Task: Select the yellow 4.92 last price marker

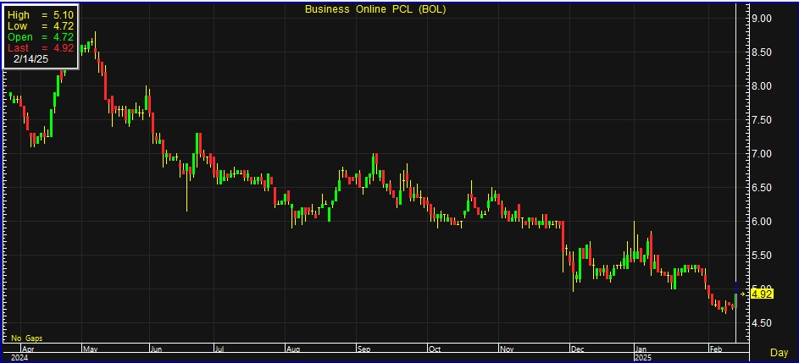Action: point(762,294)
